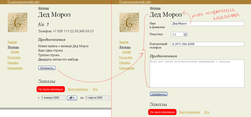Click the сохранить button
251x117 pixels.
(x=159, y=94)
